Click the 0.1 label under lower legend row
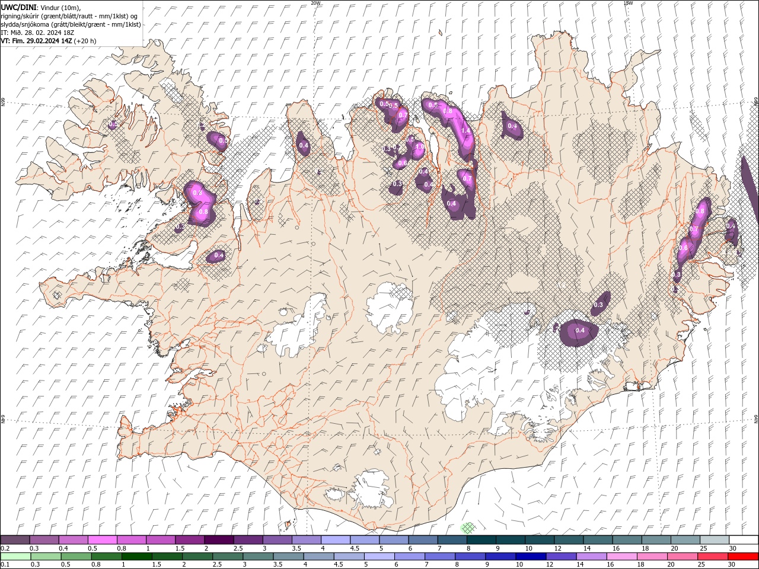 point(4,565)
